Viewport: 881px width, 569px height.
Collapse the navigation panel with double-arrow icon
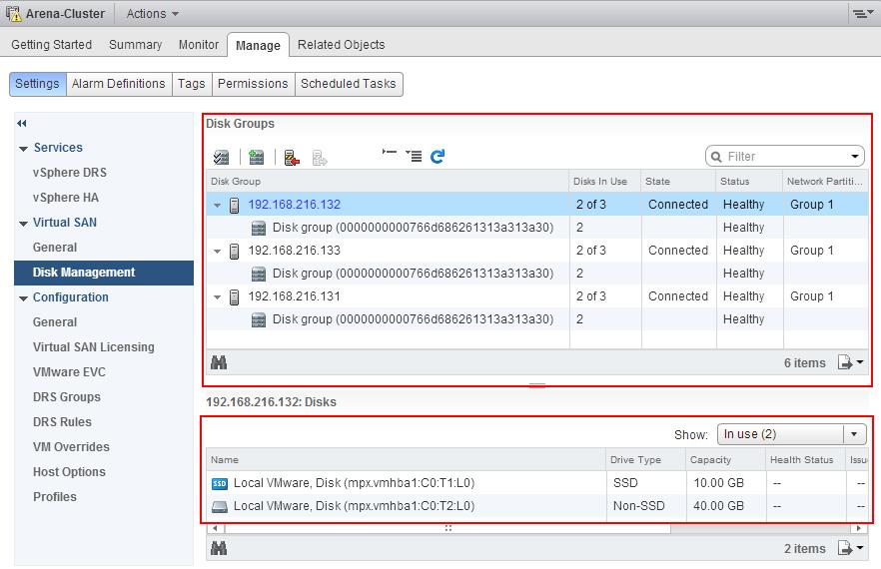coord(22,123)
